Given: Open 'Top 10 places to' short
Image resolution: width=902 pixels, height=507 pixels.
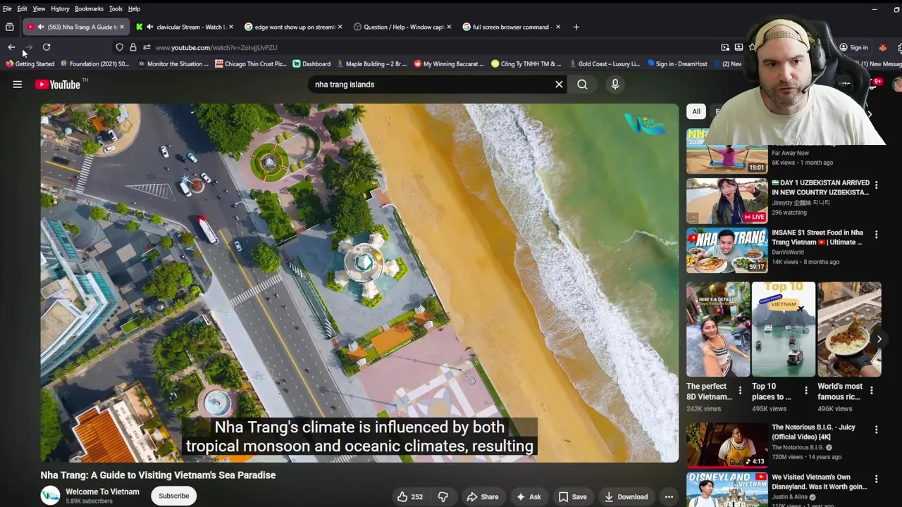Looking at the screenshot, I should coord(783,330).
